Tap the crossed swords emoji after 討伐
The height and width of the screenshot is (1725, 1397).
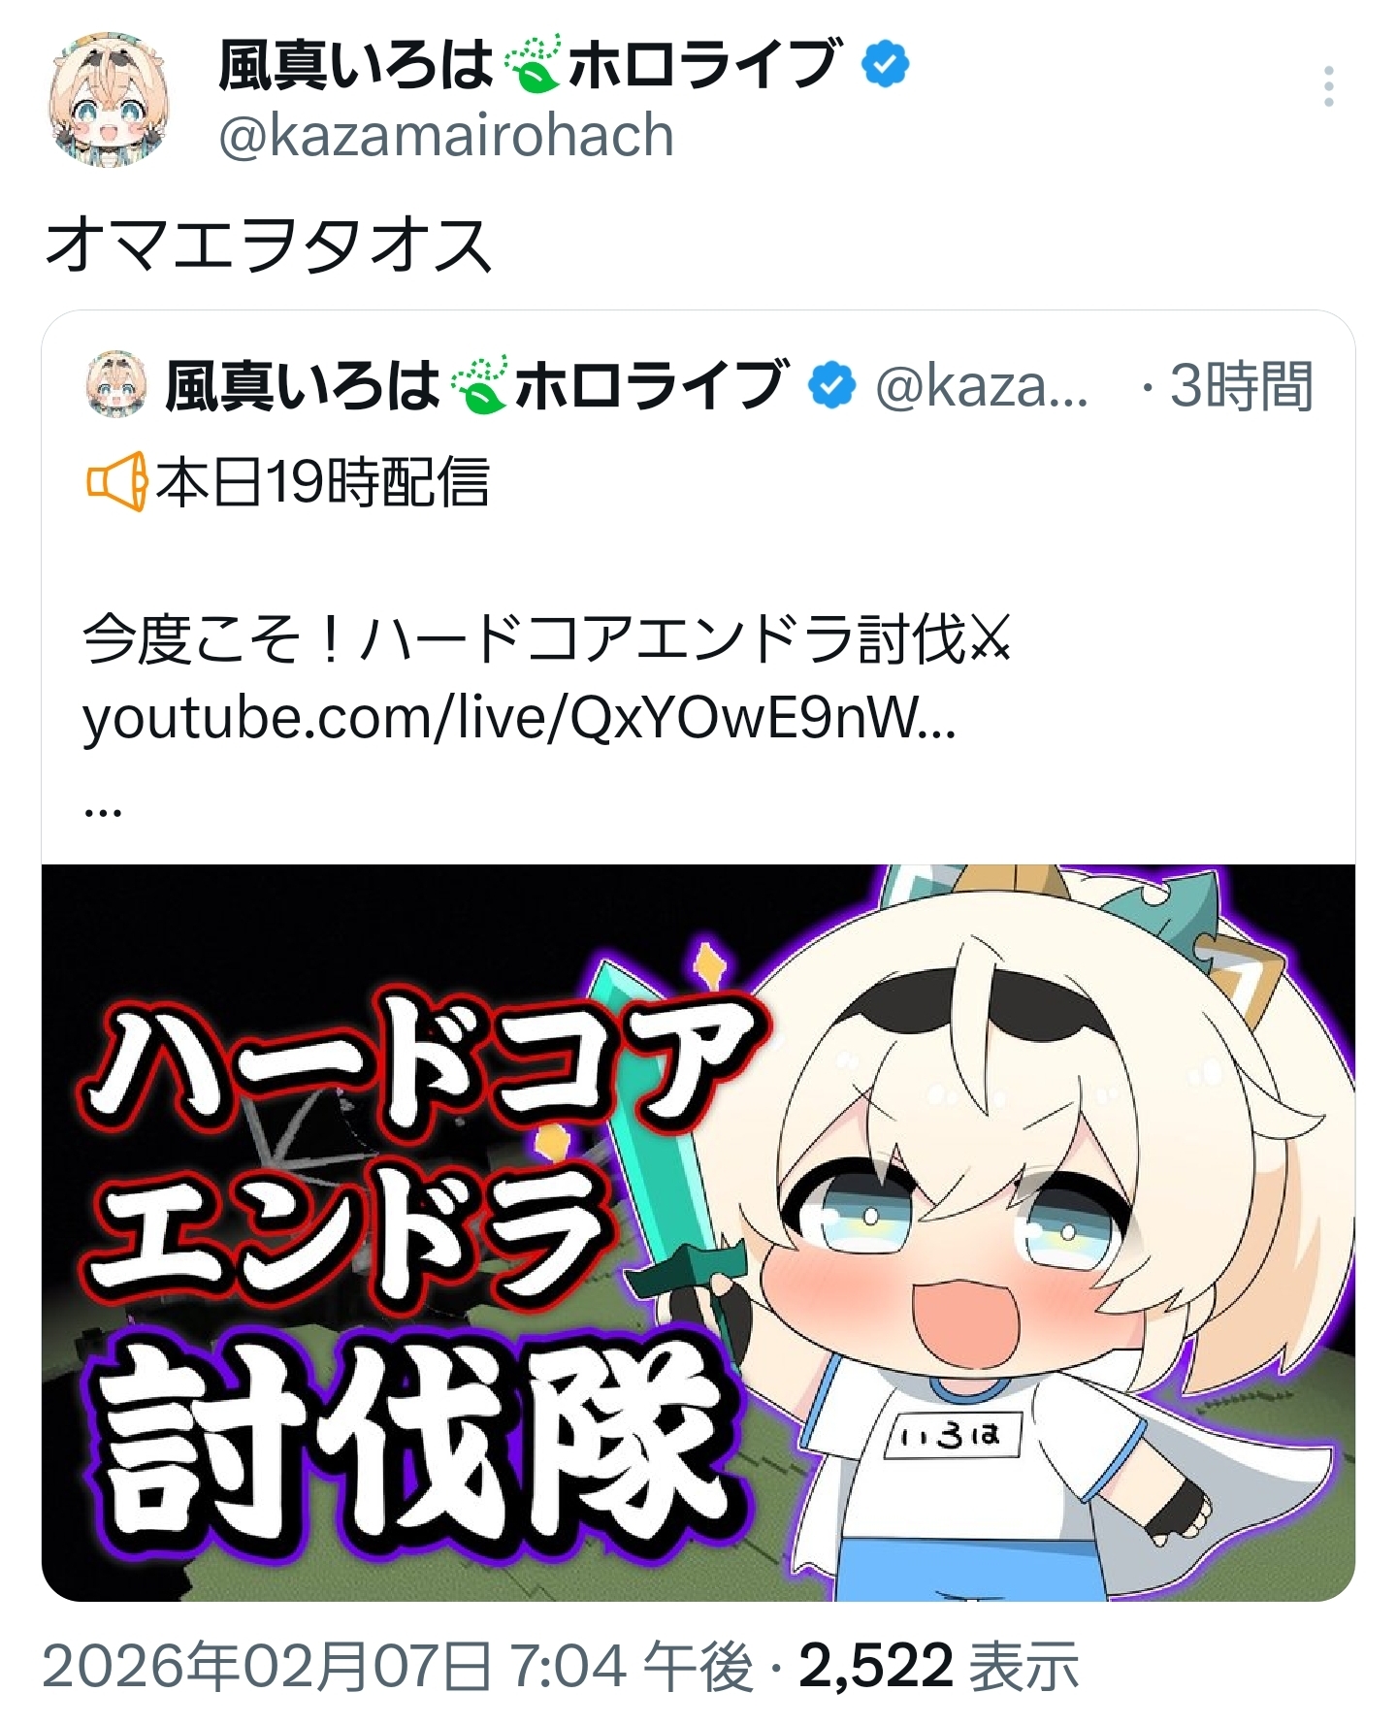point(989,639)
